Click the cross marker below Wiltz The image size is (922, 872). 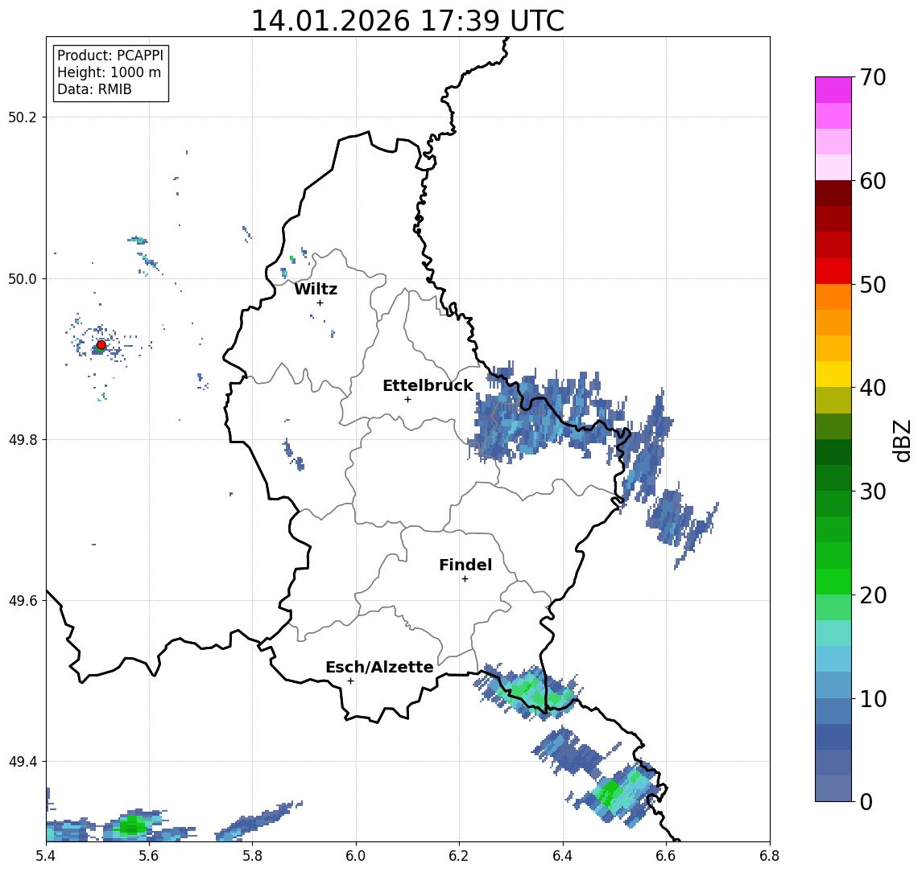[320, 302]
